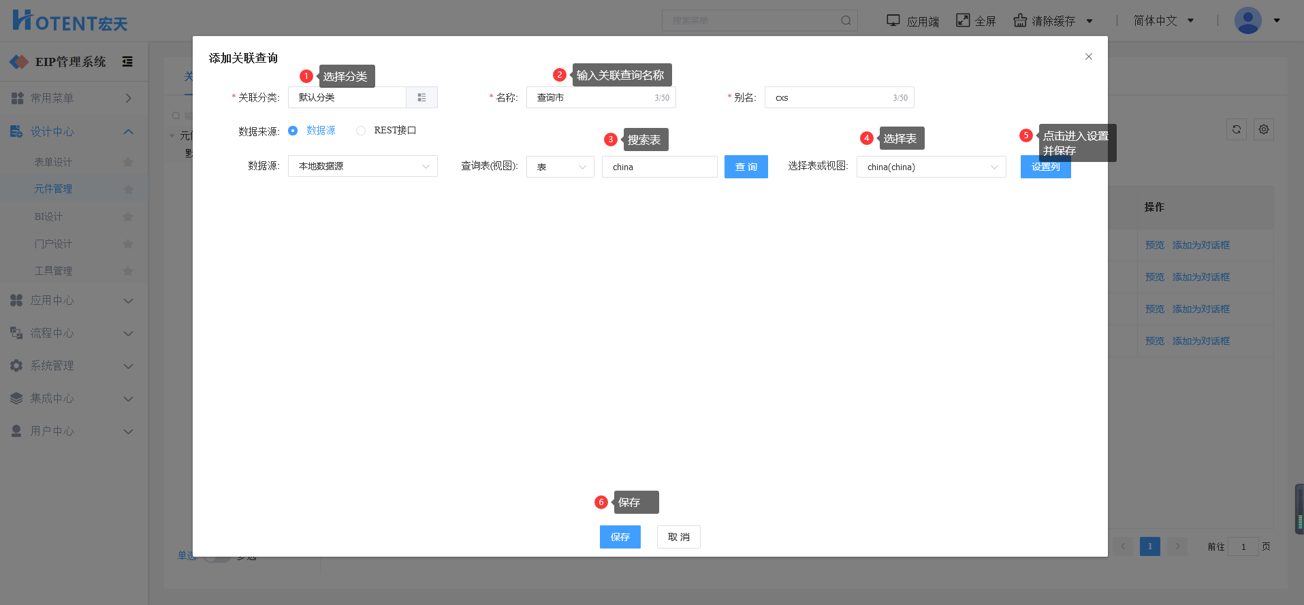Focus the 前往 page number input
This screenshot has width=1304, height=605.
pos(1243,546)
